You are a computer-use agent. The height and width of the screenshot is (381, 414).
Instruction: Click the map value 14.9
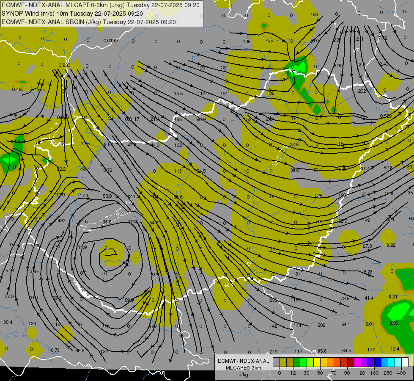click(x=82, y=247)
